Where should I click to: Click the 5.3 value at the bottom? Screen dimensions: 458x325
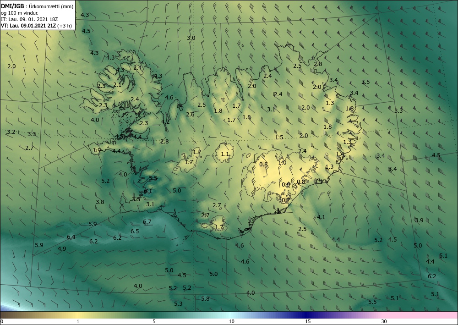[178, 303]
